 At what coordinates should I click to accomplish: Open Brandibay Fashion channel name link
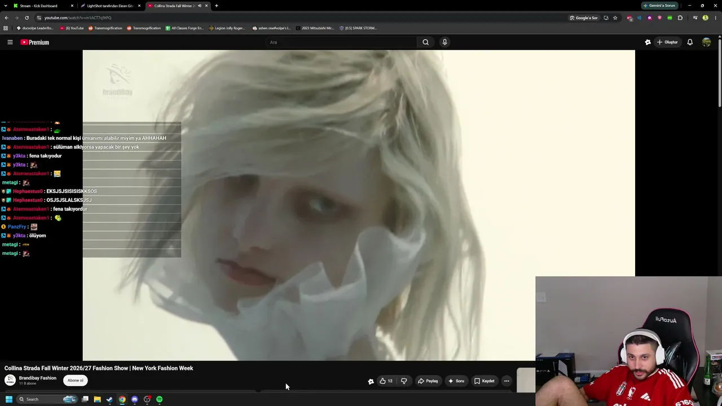click(x=38, y=378)
